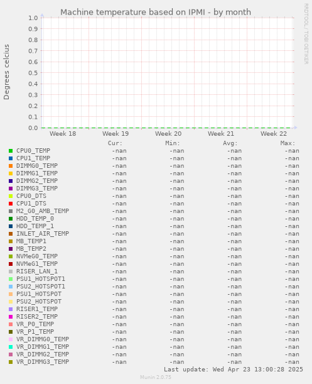Screen dimensions: 312x384
Task: Select the VR_DIMMG2_TEMP legend label
Action: point(43,354)
